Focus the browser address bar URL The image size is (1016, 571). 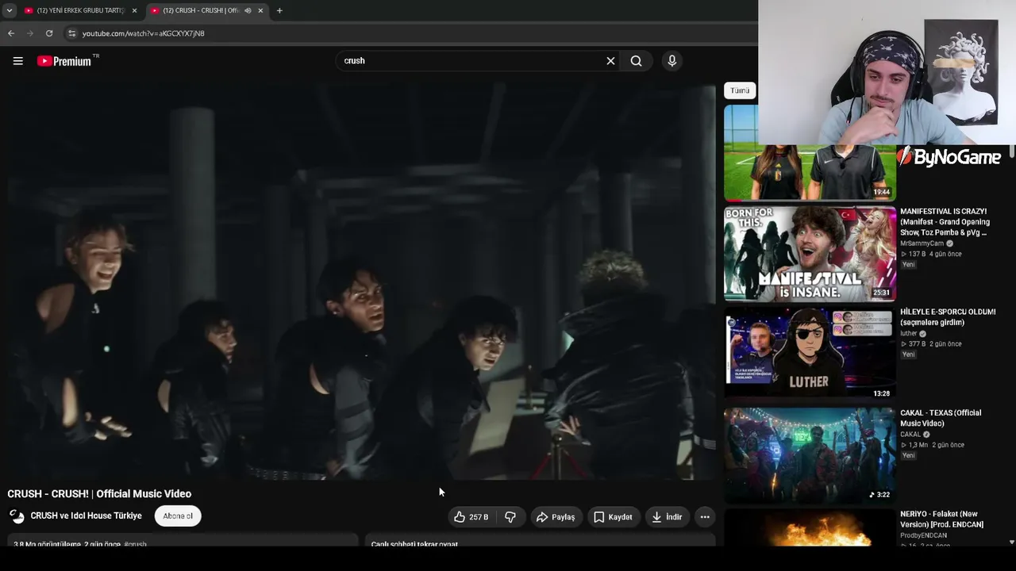[x=143, y=33]
